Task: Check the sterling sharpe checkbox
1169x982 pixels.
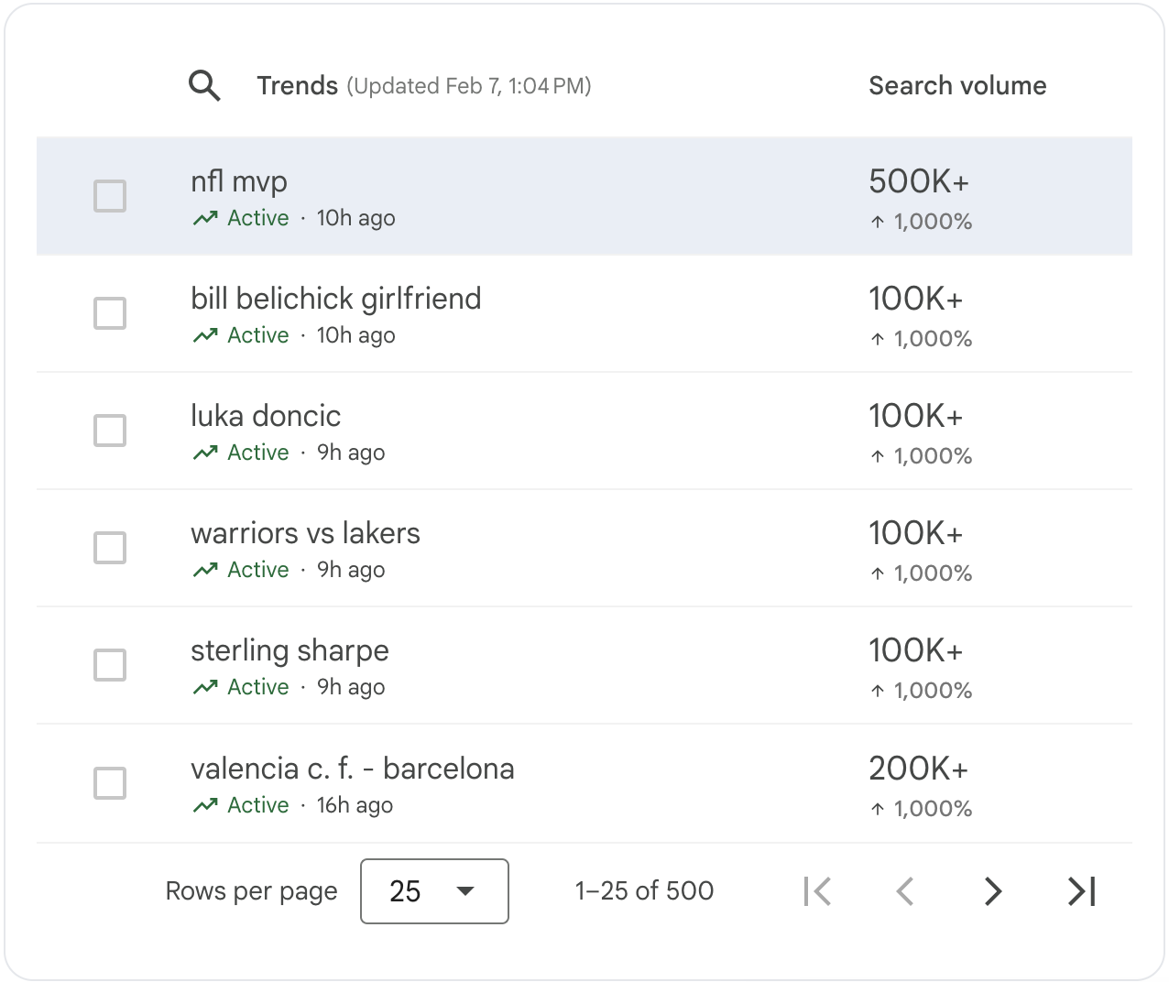Action: click(x=110, y=665)
